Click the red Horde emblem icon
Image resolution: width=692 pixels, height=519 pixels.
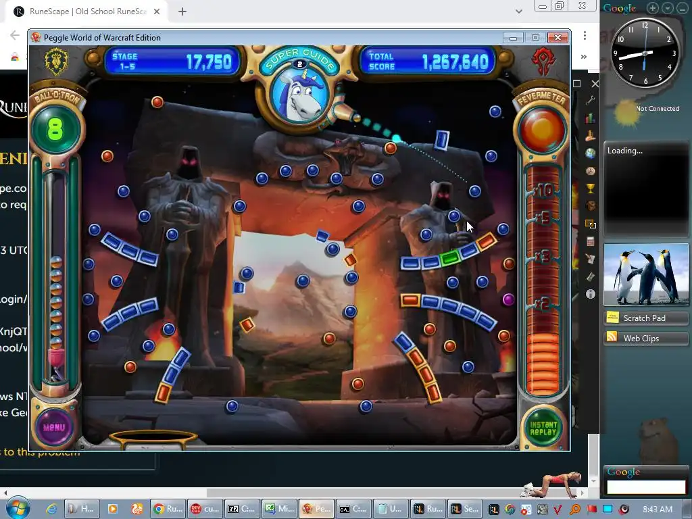click(543, 61)
